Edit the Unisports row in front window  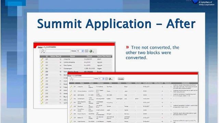(71, 86)
